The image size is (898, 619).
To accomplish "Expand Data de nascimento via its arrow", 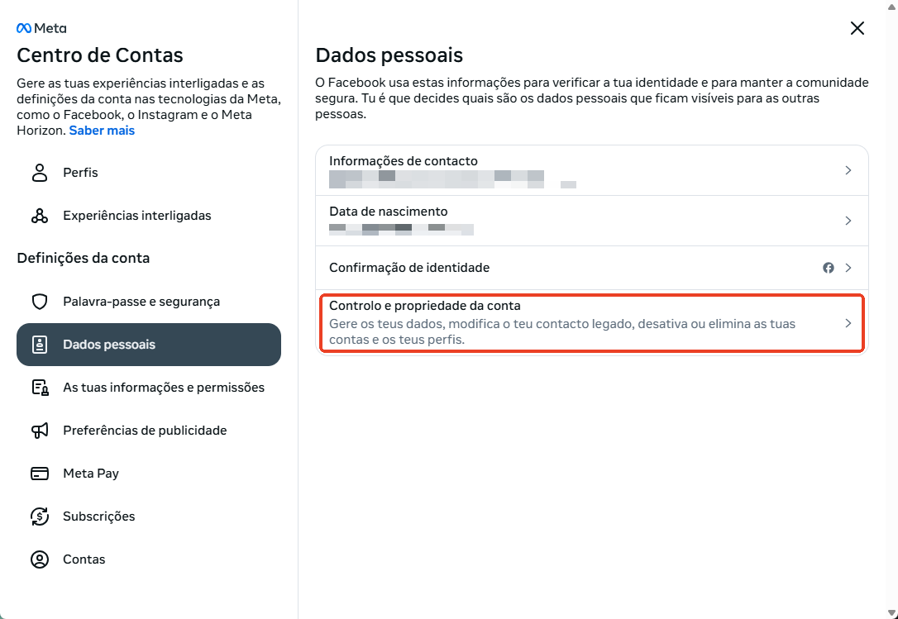I will click(x=848, y=221).
